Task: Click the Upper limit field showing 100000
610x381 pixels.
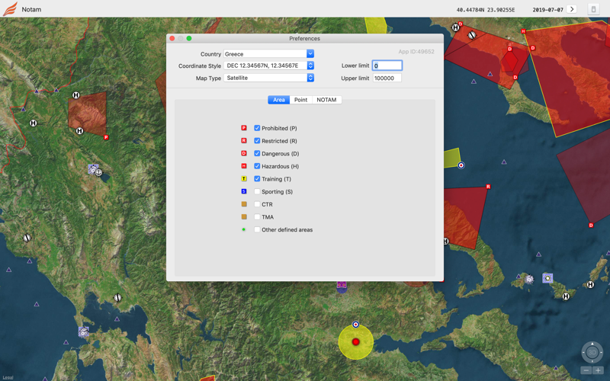Action: click(387, 78)
